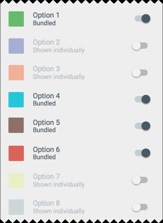The height and width of the screenshot is (223, 163).
Task: Turn off the Option 1 bundled switch
Action: [x=142, y=19]
